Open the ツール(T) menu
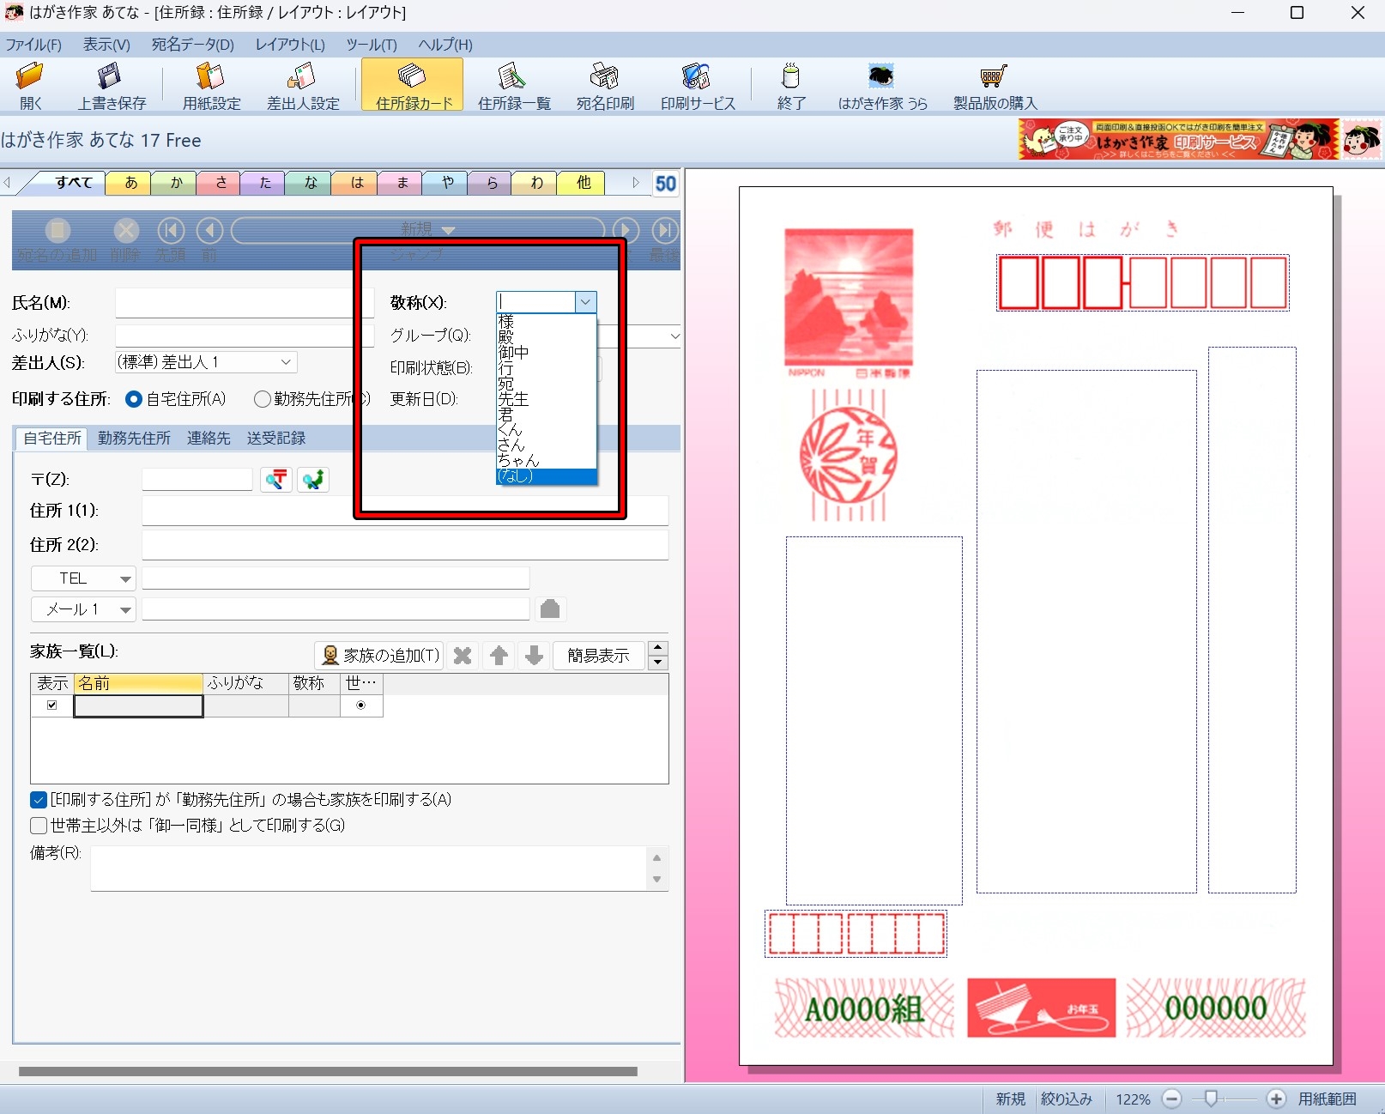 tap(372, 45)
